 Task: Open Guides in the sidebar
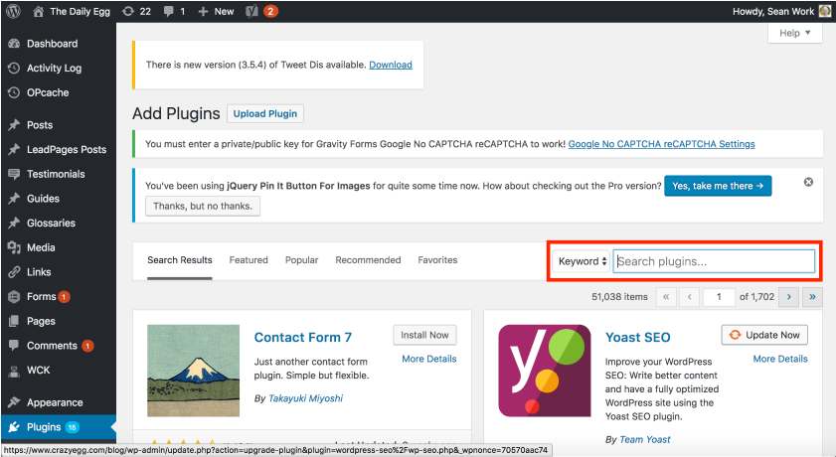coord(43,199)
